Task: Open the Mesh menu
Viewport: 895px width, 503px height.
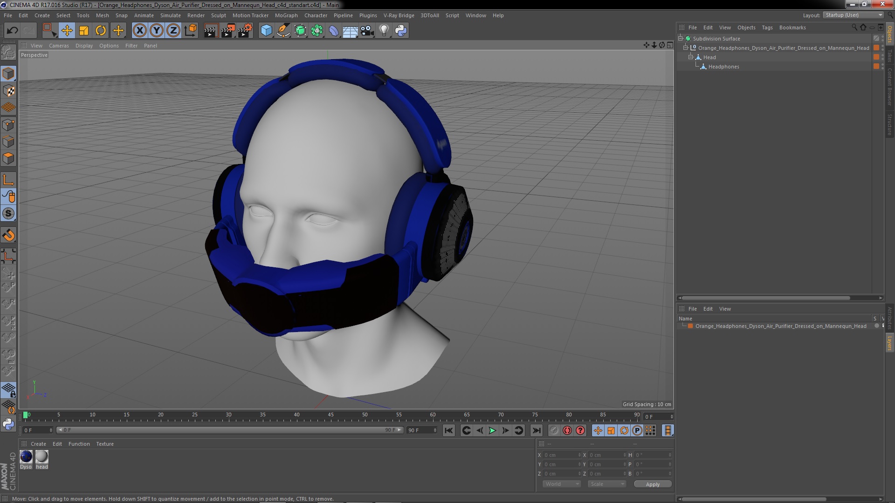Action: click(x=102, y=15)
